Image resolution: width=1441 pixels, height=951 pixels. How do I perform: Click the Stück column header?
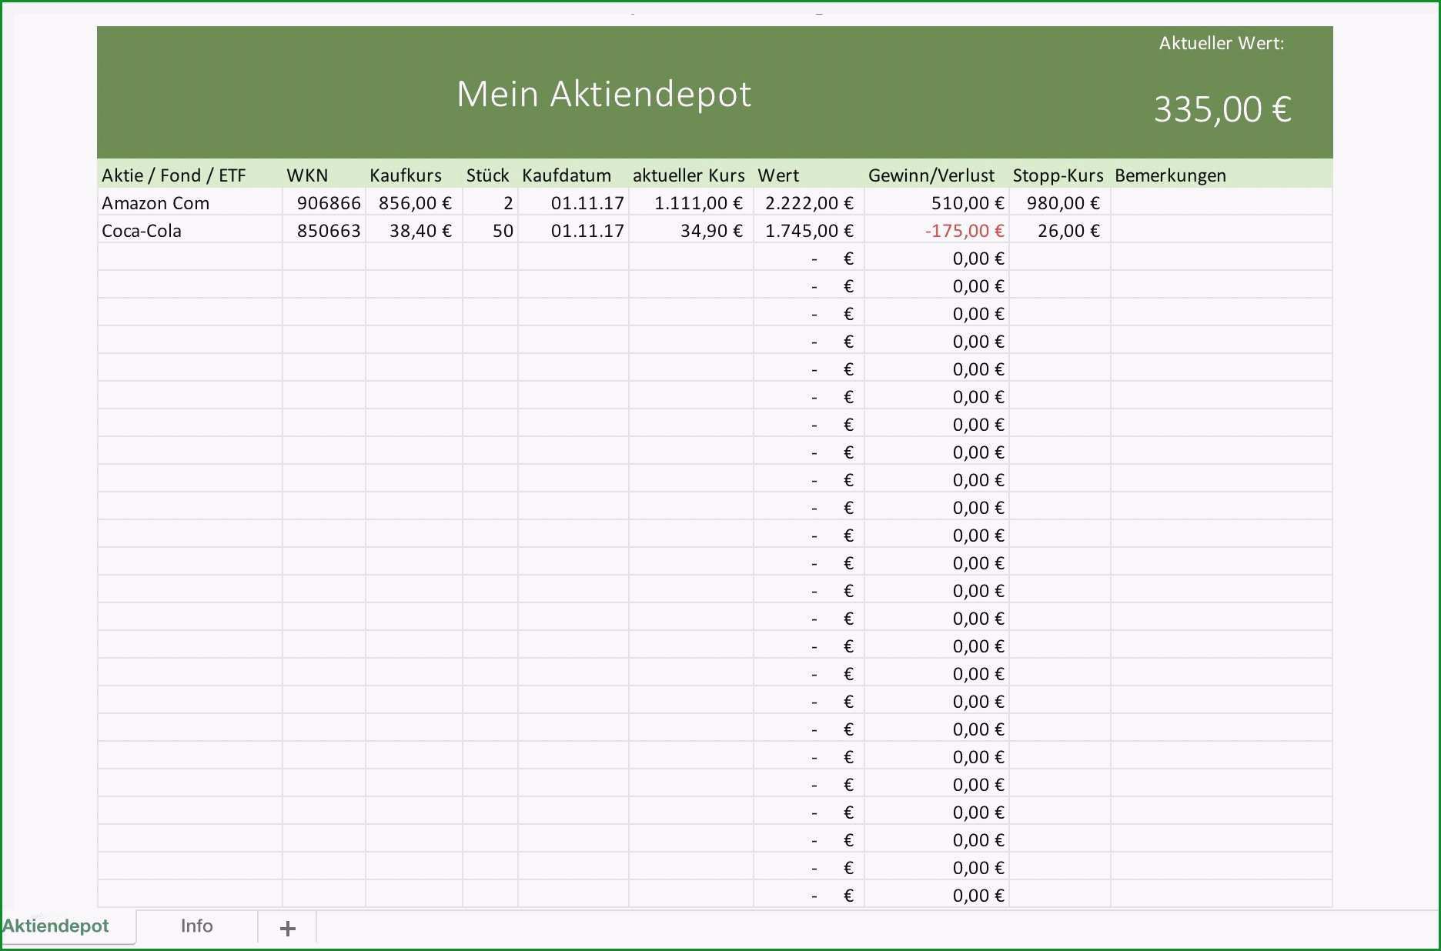click(490, 175)
